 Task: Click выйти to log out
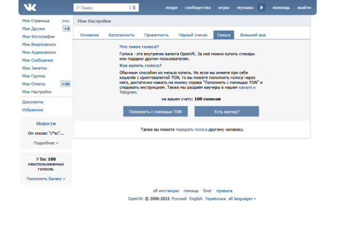click(304, 7)
